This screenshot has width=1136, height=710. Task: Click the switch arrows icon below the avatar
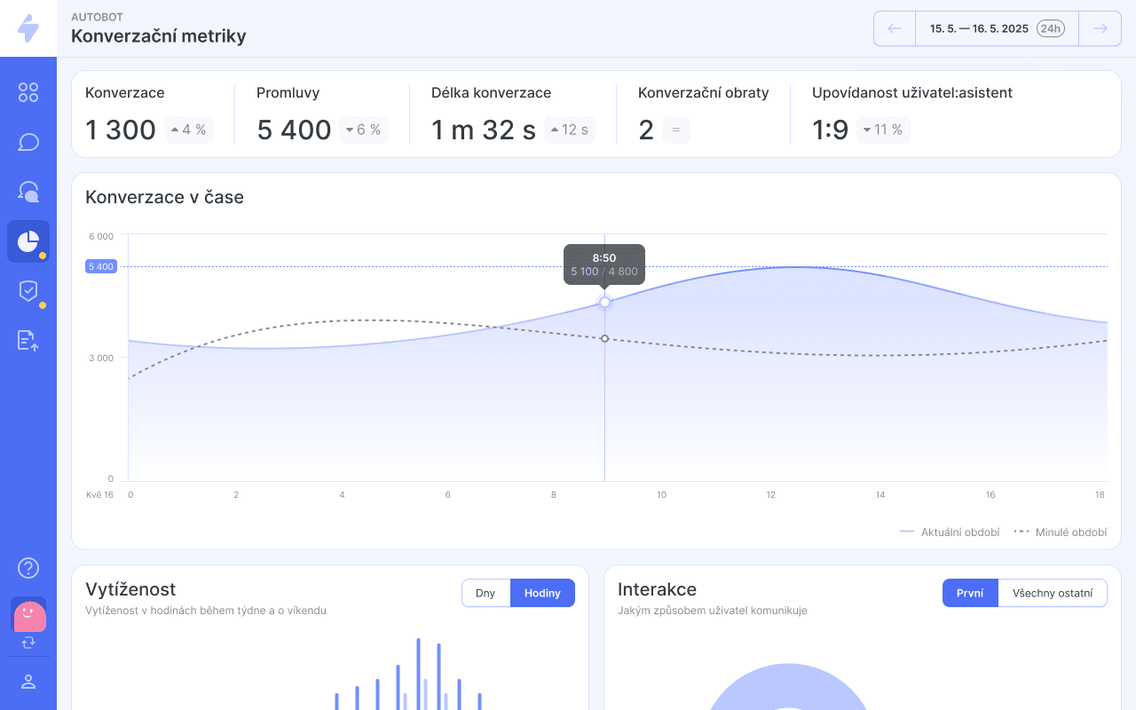pyautogui.click(x=28, y=643)
